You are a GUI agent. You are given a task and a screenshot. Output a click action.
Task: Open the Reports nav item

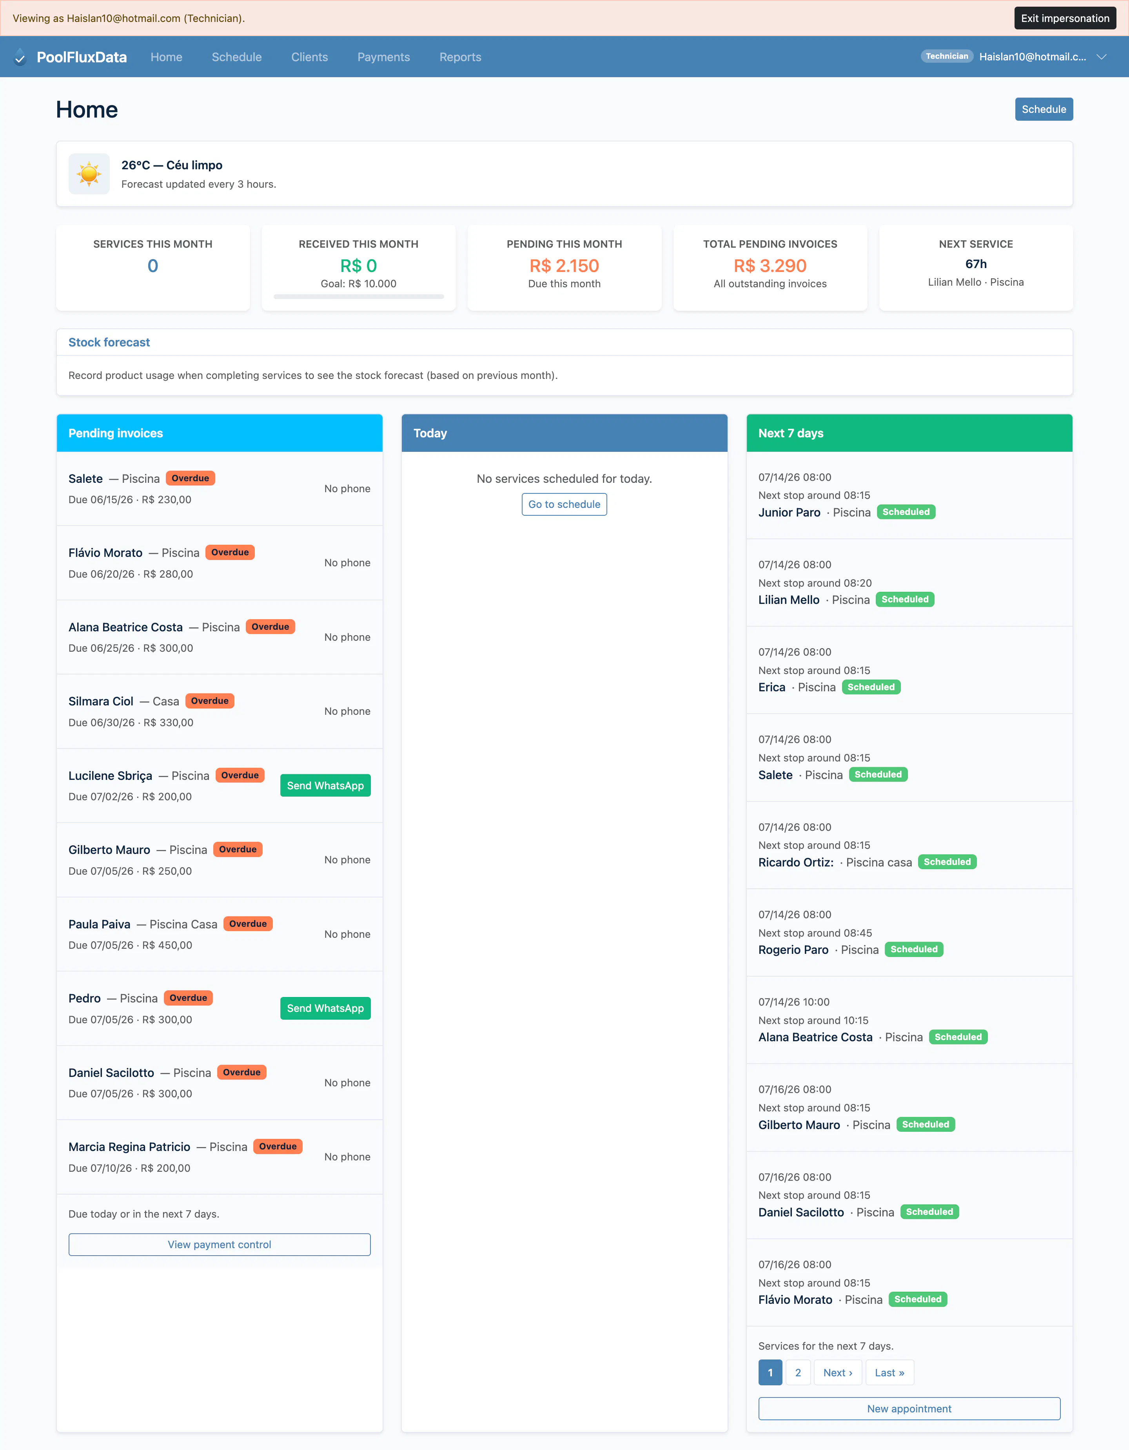460,57
